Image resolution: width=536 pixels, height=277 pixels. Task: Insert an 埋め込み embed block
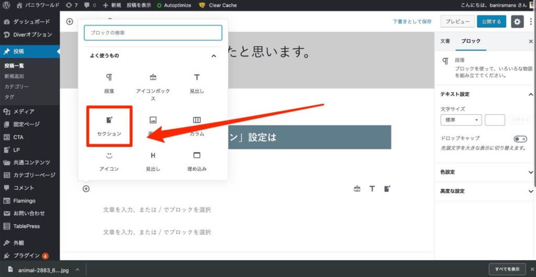tap(197, 161)
